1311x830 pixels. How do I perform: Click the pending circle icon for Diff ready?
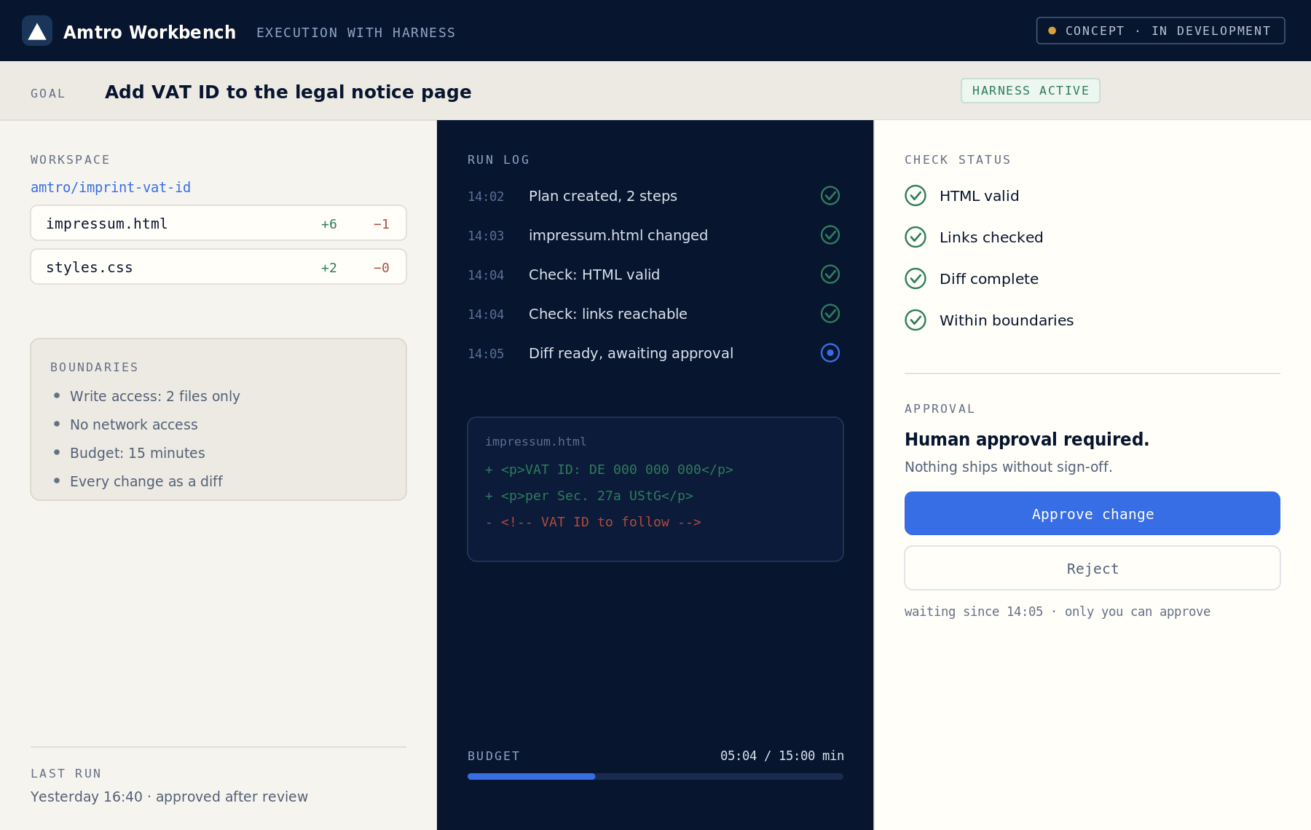[830, 353]
